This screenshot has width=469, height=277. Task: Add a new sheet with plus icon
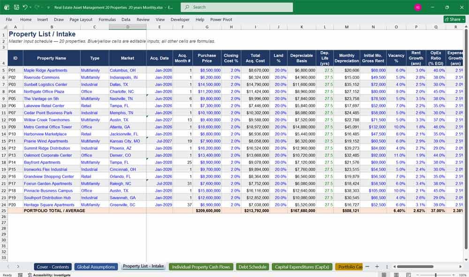(x=377, y=267)
